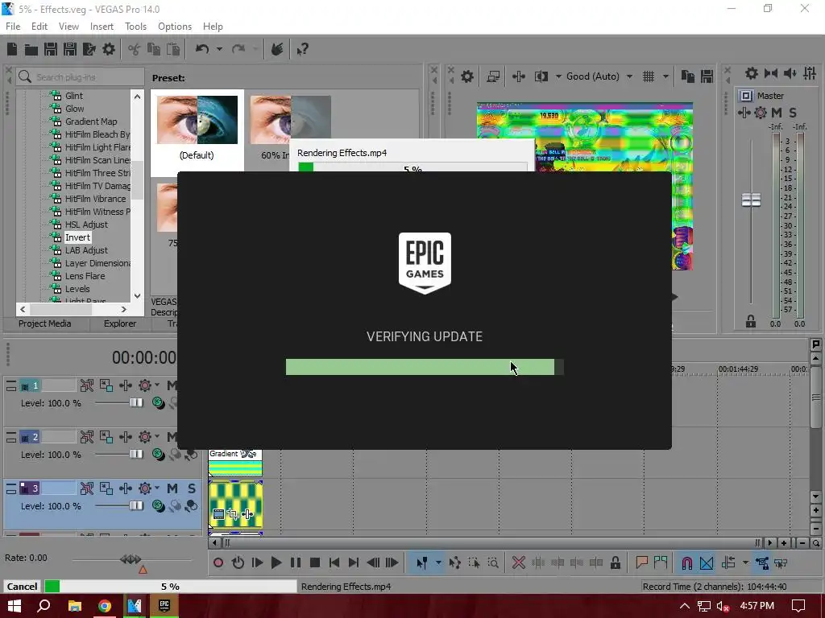The width and height of the screenshot is (825, 618).
Task: Switch to Project Media tab
Action: coord(45,323)
